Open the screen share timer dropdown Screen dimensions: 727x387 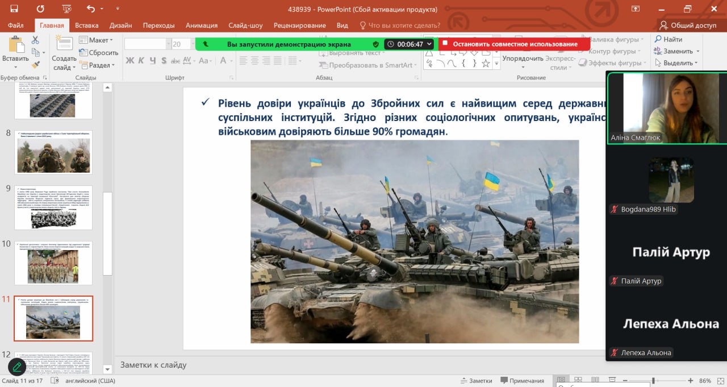coord(429,44)
